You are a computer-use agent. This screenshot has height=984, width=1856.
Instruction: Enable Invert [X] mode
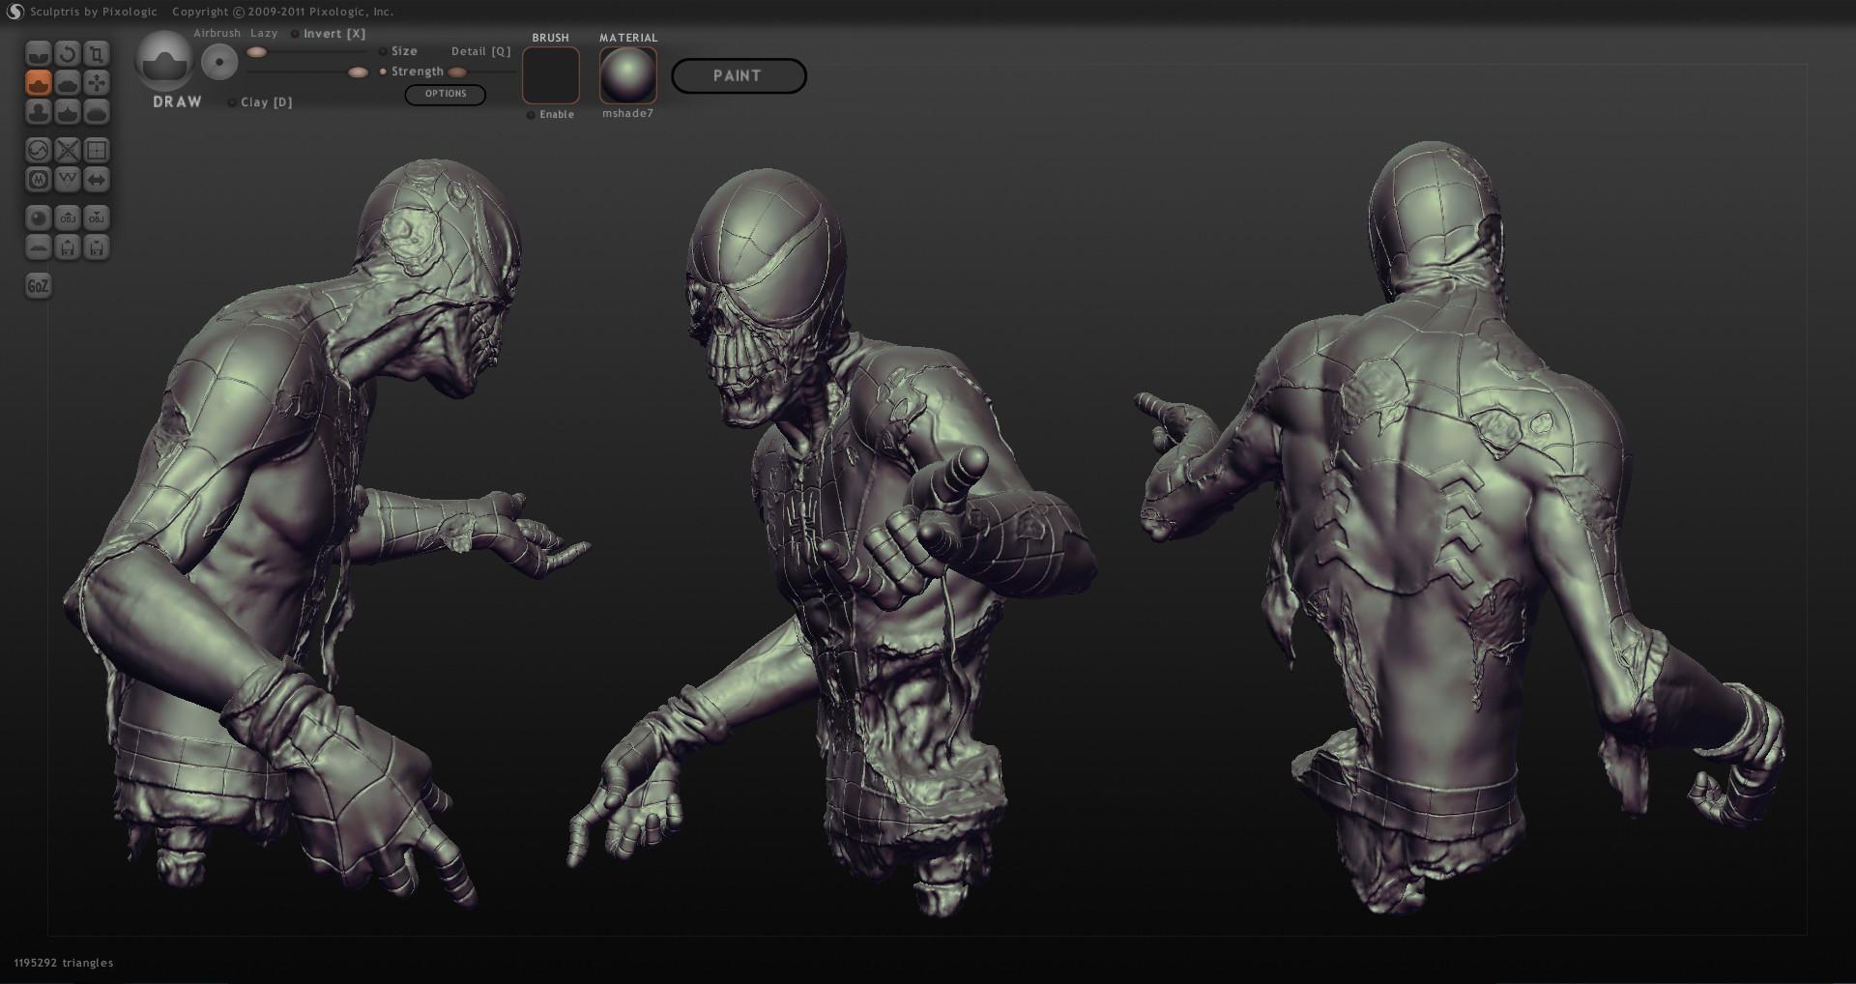295,33
